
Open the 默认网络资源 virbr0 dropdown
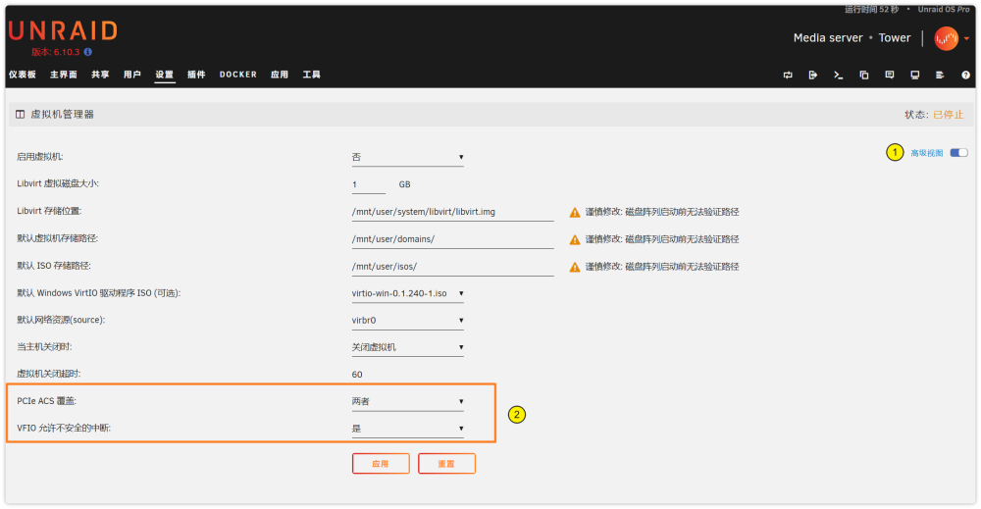tap(407, 321)
